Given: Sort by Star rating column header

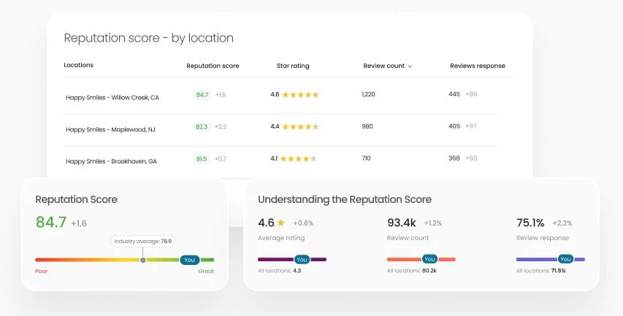Looking at the screenshot, I should click(x=293, y=66).
